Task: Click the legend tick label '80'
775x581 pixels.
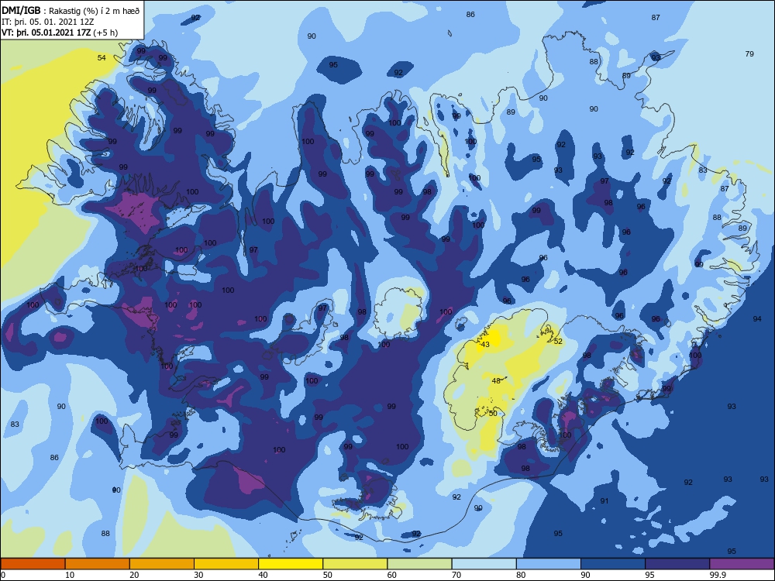Action: (x=521, y=575)
